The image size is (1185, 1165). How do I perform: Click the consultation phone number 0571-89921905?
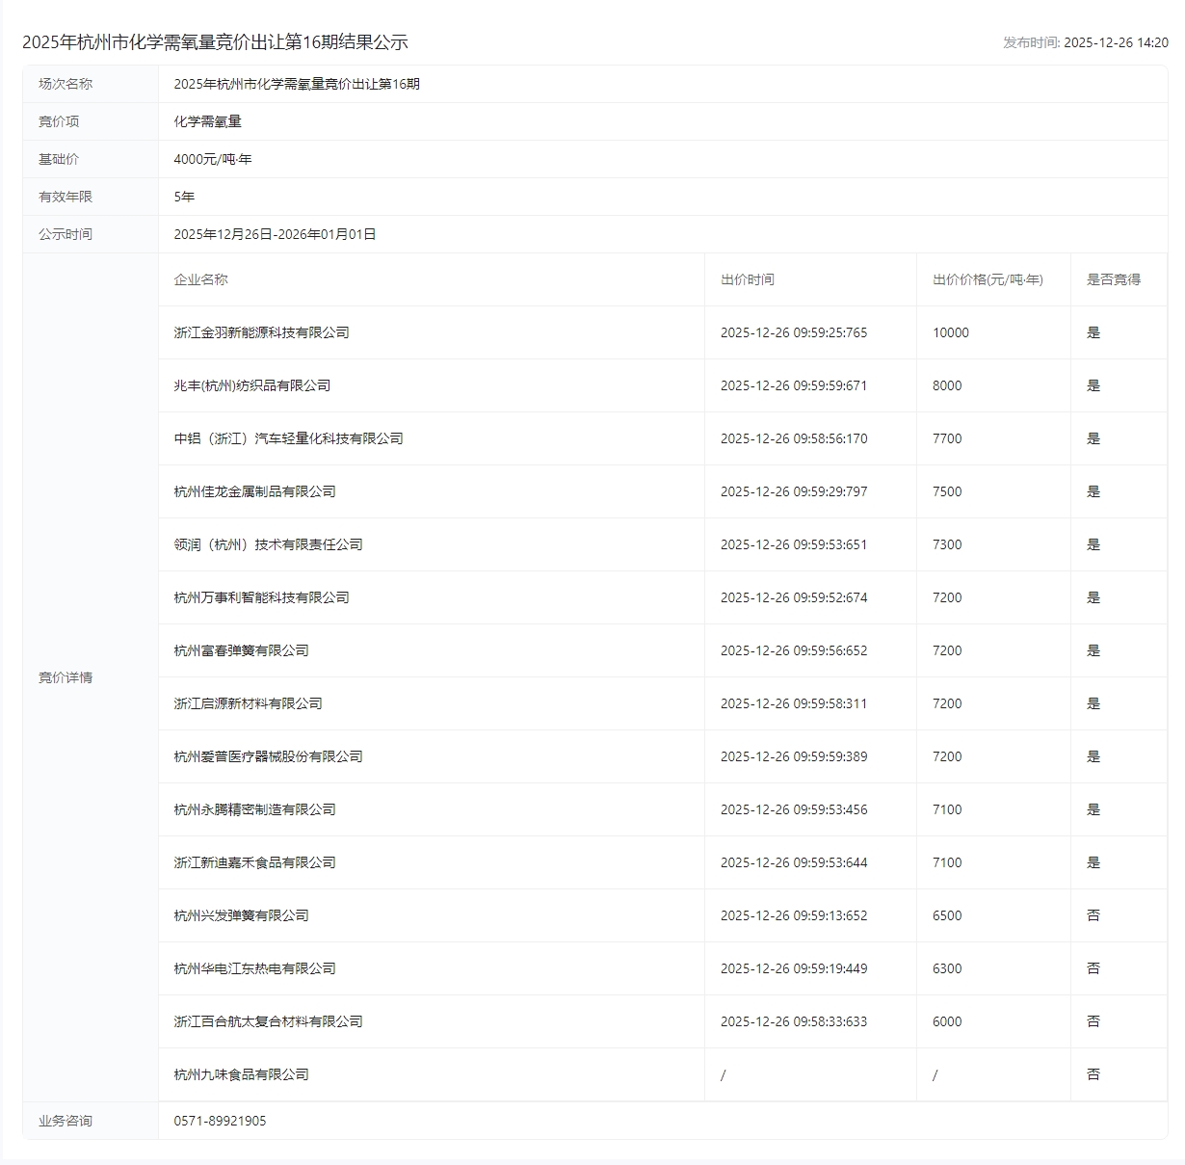(220, 1121)
